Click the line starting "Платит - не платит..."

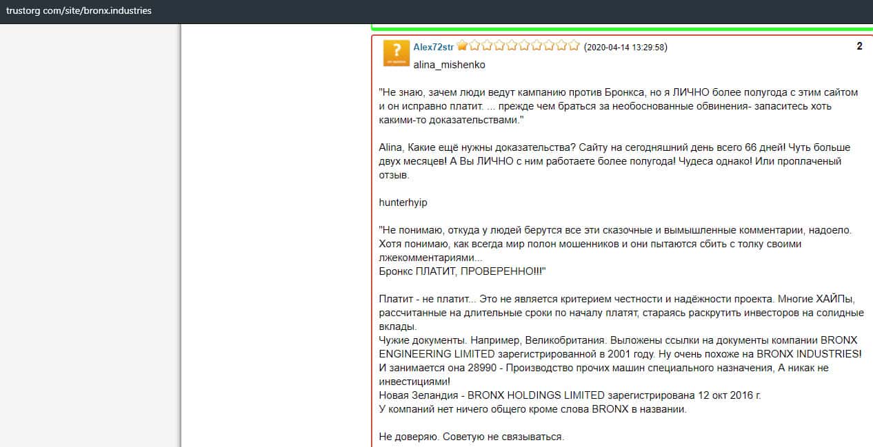coord(617,299)
